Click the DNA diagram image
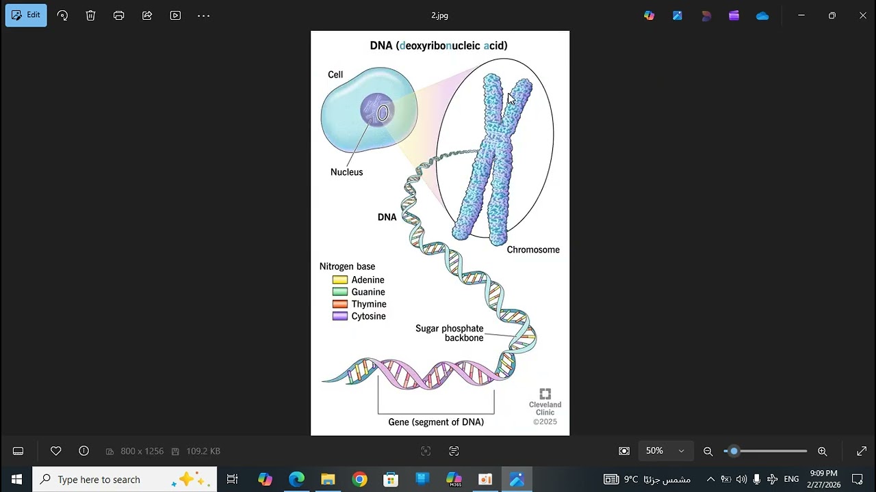The image size is (876, 492). click(x=440, y=233)
